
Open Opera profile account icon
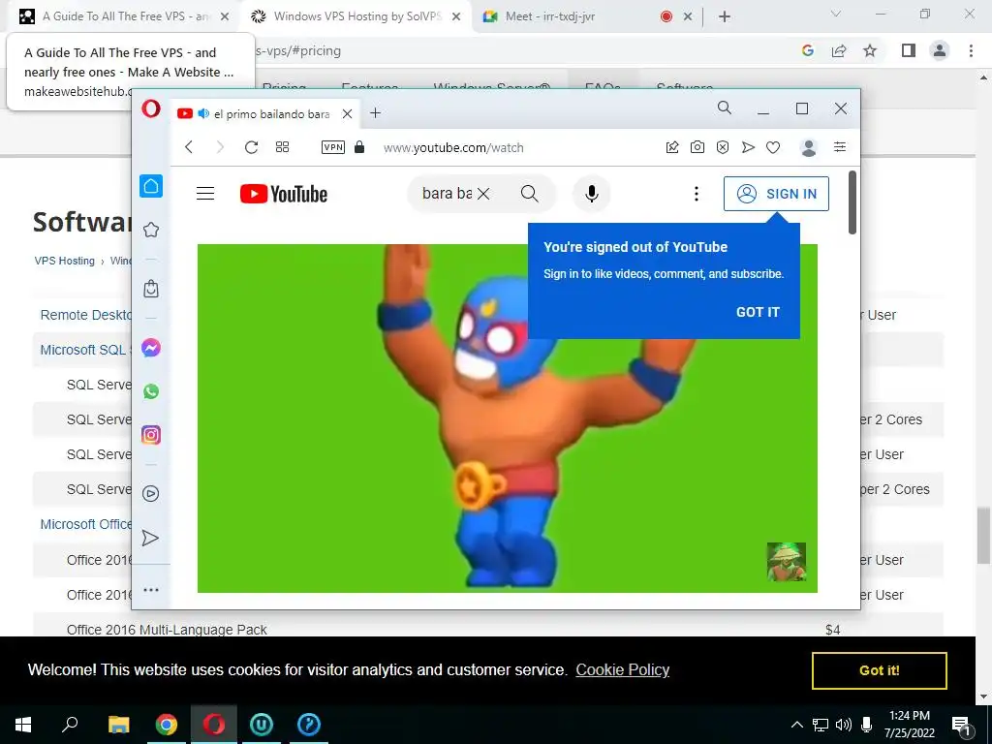(809, 147)
